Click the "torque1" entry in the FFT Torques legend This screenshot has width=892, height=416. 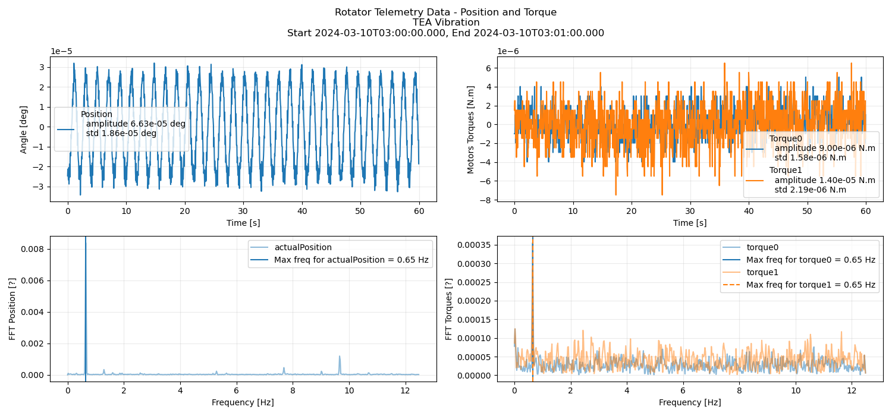click(x=762, y=272)
